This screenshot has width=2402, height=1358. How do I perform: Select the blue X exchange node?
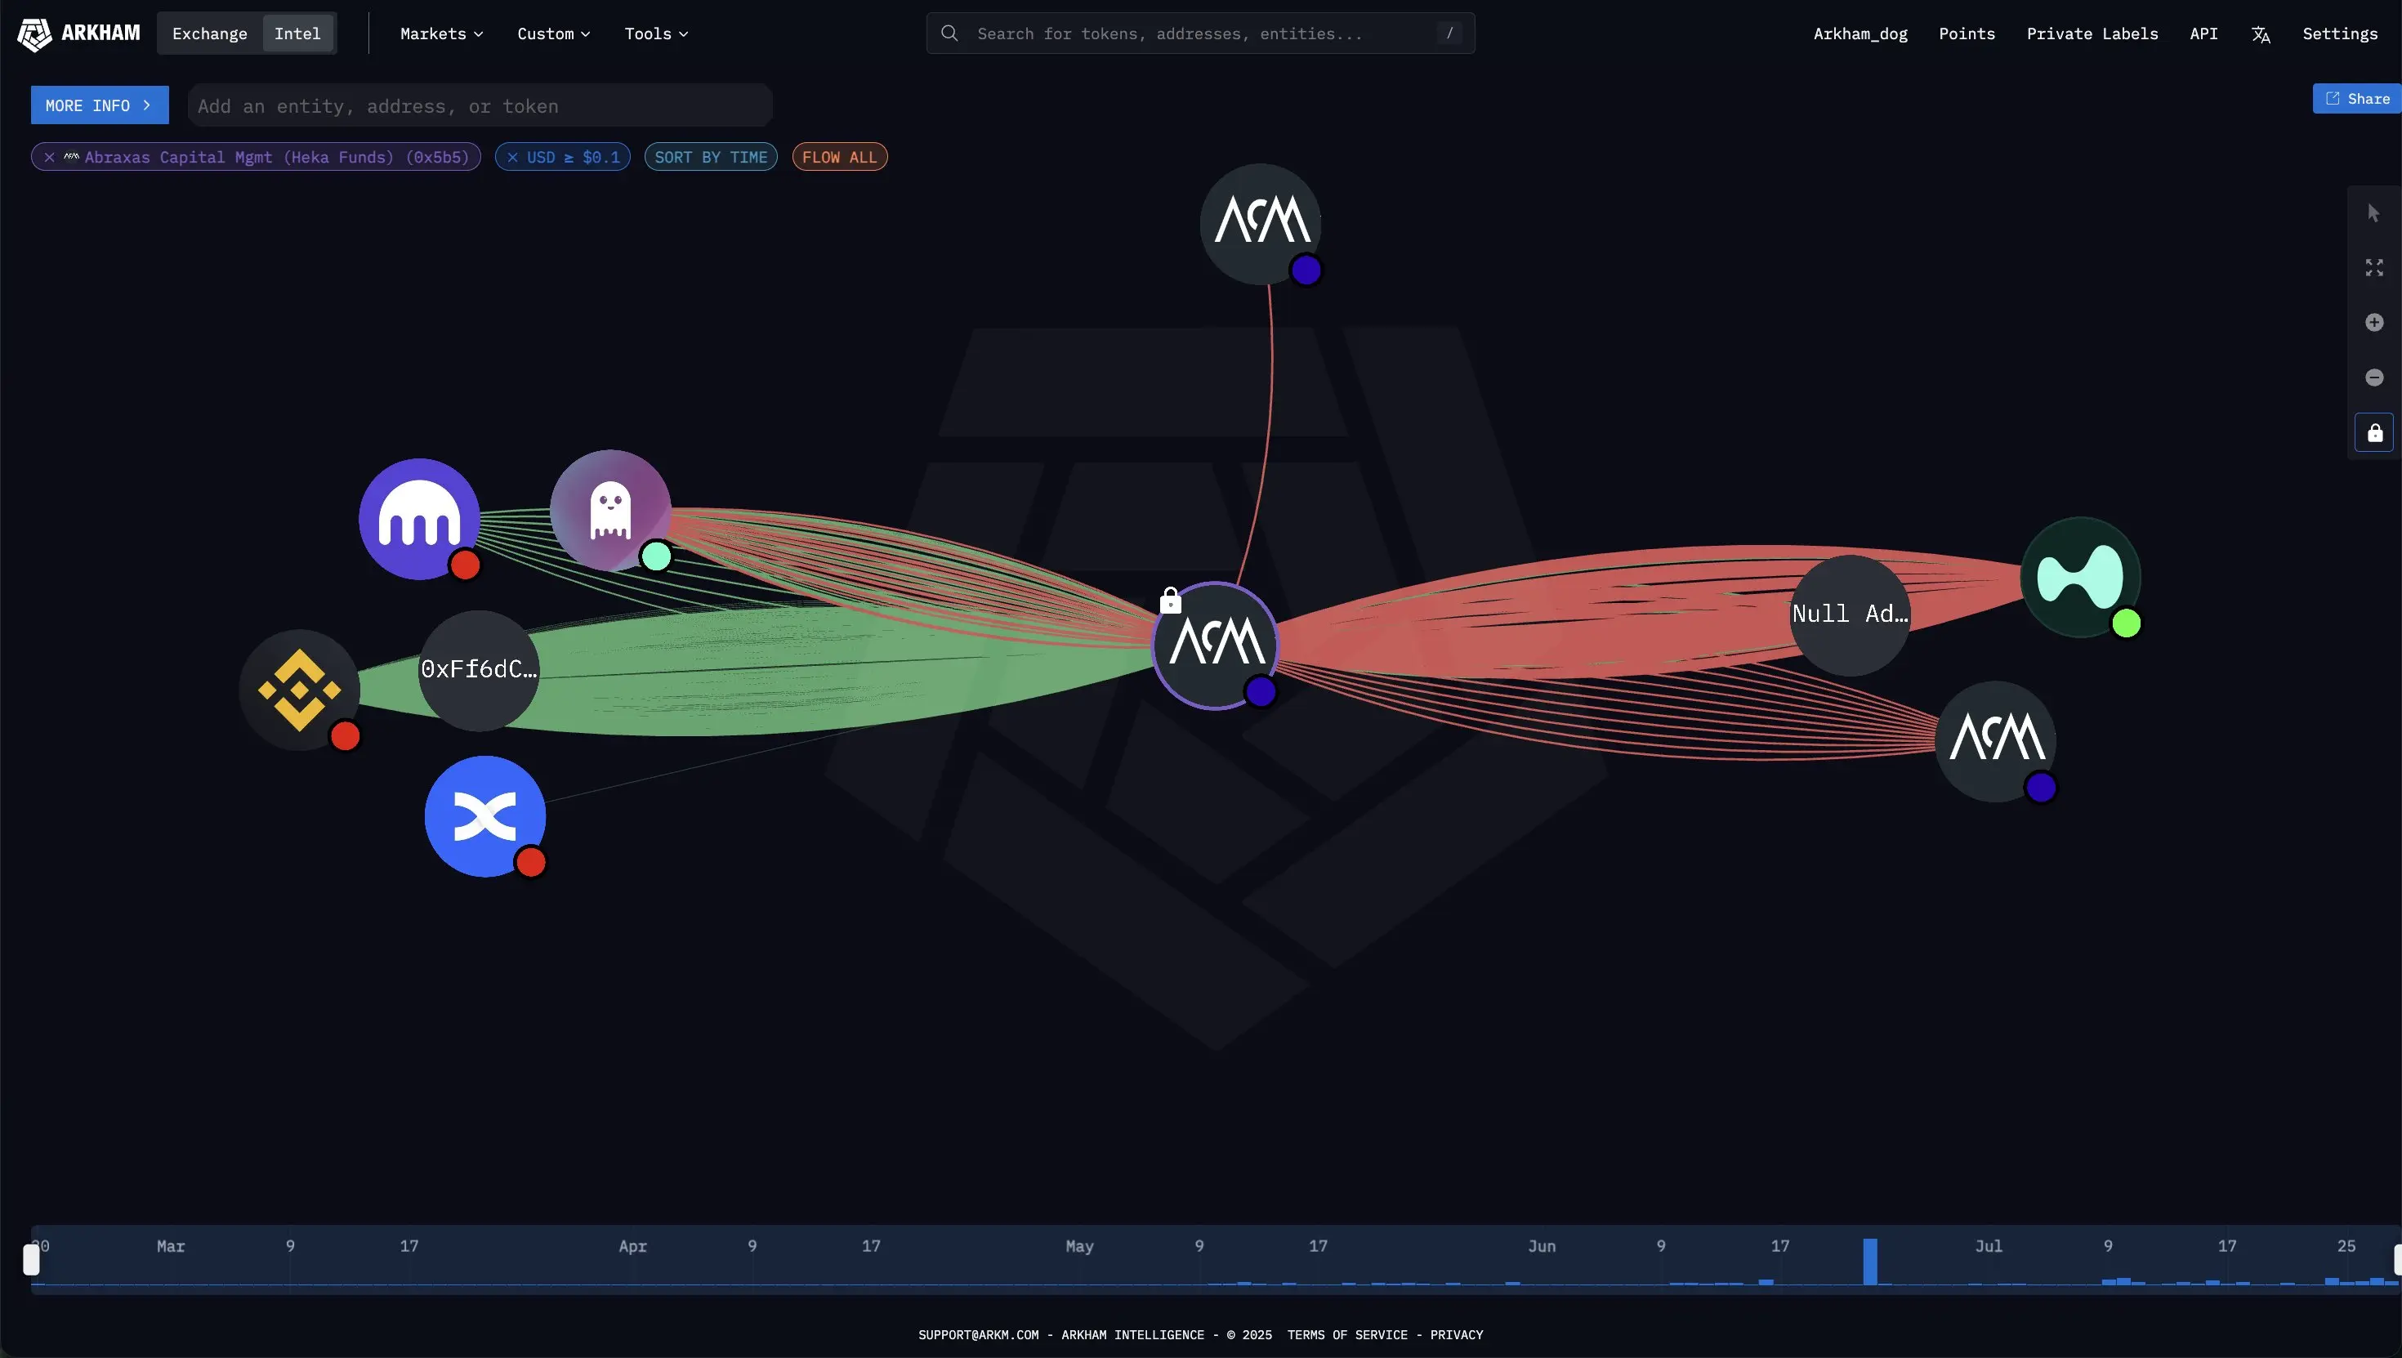[484, 816]
